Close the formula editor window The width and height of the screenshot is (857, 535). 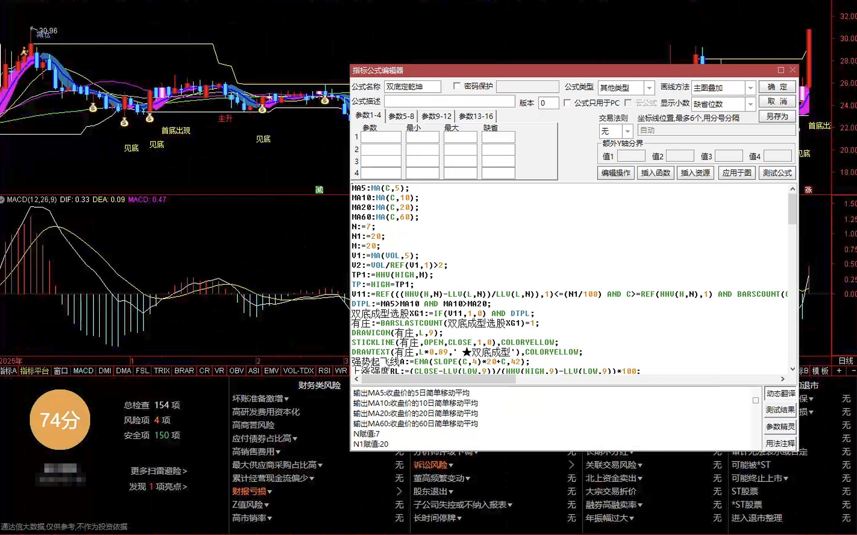[x=792, y=70]
